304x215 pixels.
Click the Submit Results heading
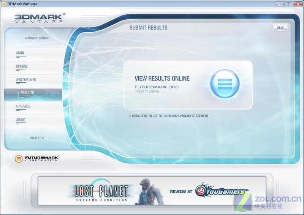click(148, 28)
